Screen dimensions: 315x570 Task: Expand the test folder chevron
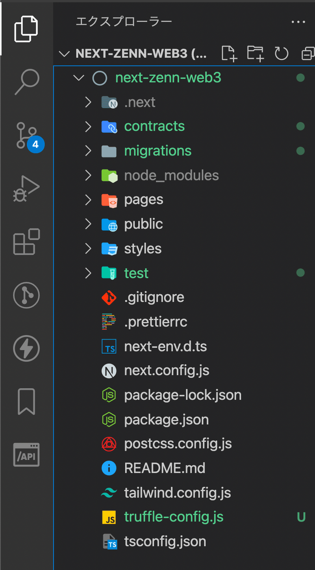(88, 273)
